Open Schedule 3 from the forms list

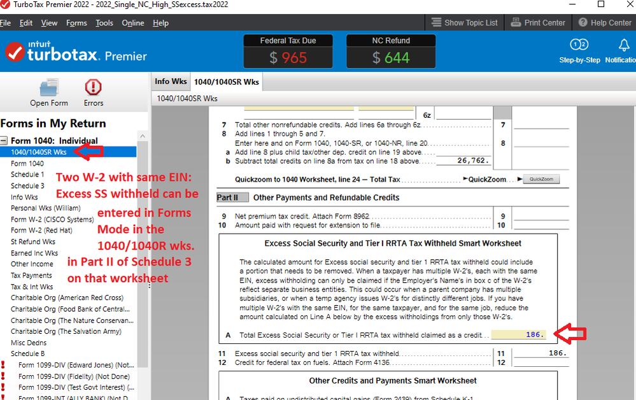click(27, 185)
